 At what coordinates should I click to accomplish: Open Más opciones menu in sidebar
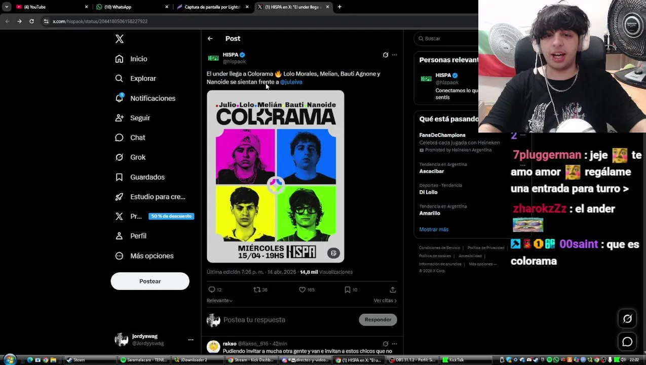144,256
